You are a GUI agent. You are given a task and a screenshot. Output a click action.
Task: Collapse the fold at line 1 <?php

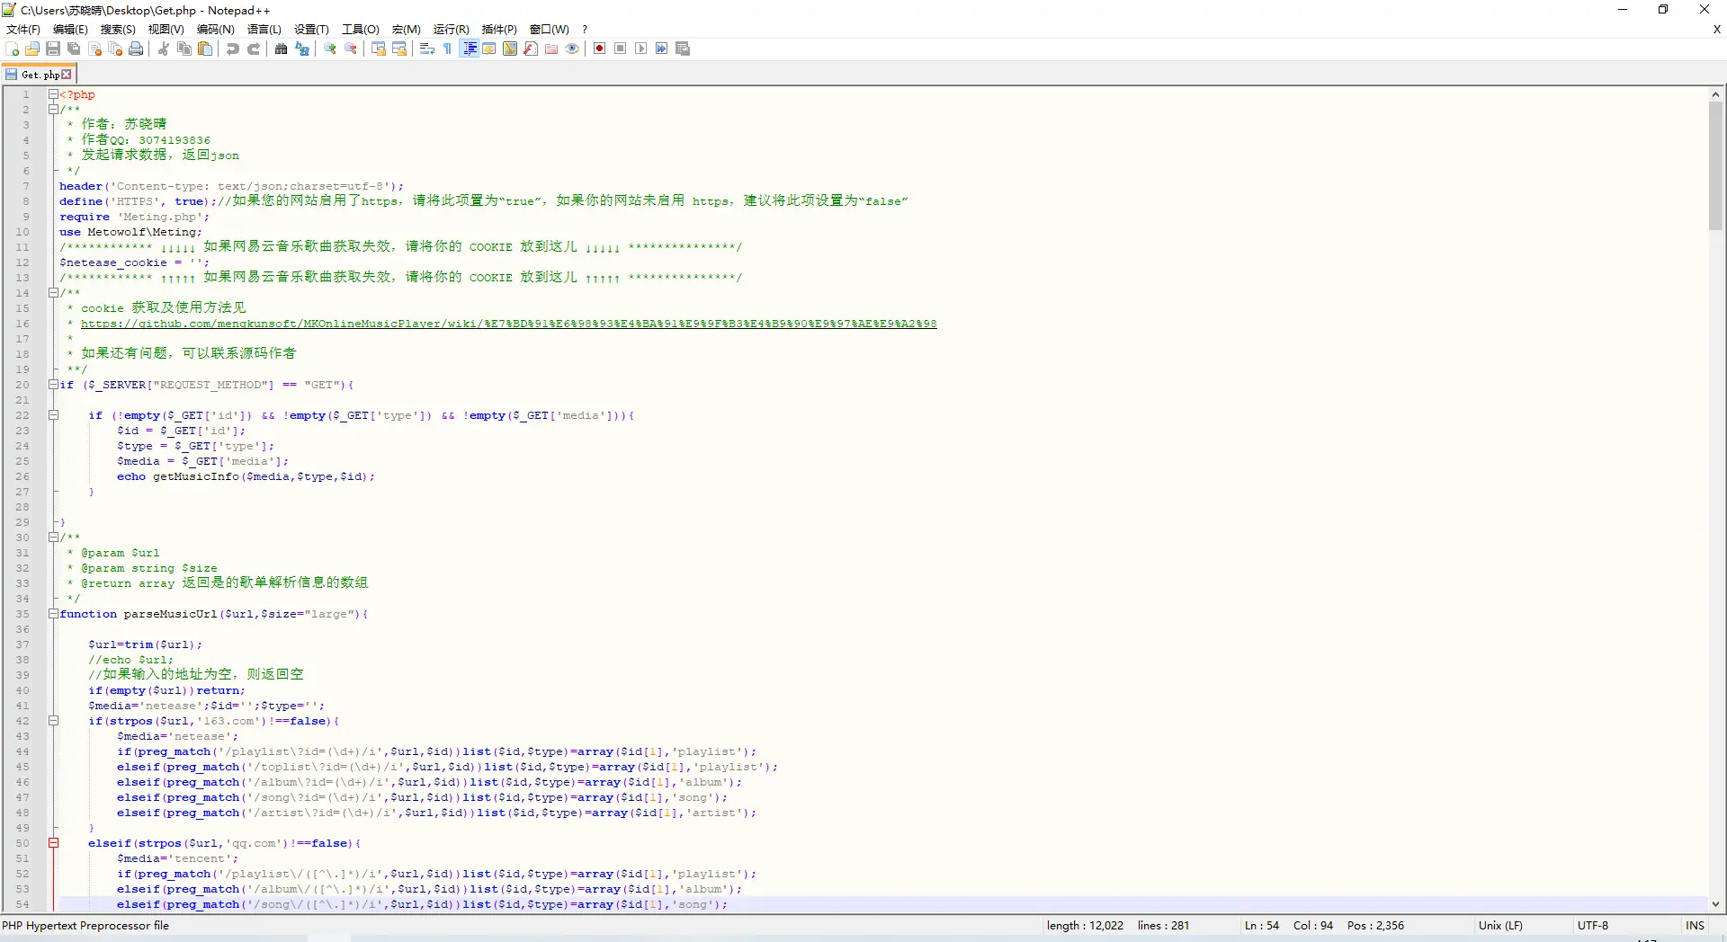point(53,94)
